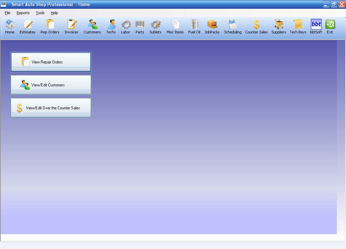Viewport: 346px width, 249px height.
Task: Open the Suppliers cart icon
Action: pos(278,26)
